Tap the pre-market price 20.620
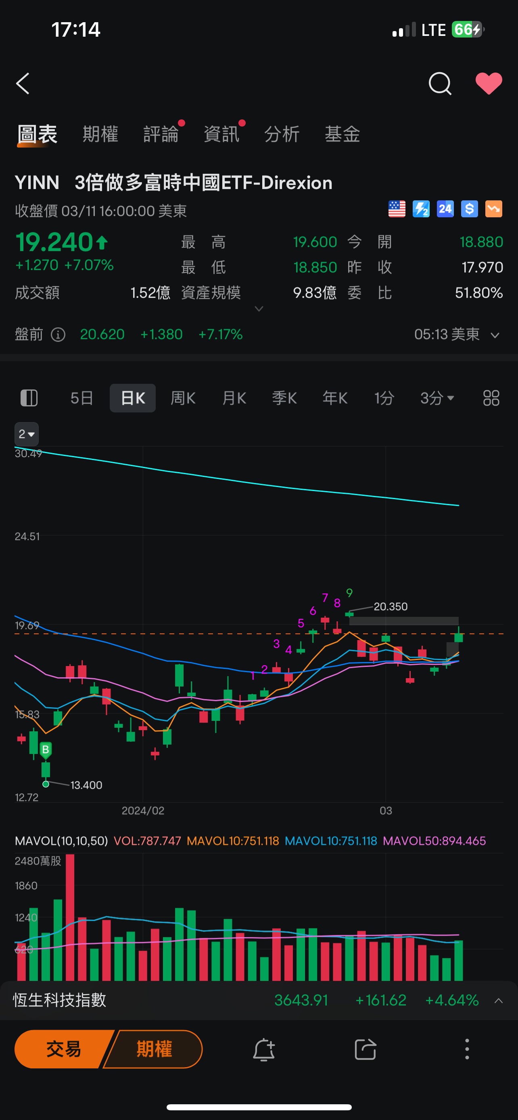518x1120 pixels. point(102,334)
